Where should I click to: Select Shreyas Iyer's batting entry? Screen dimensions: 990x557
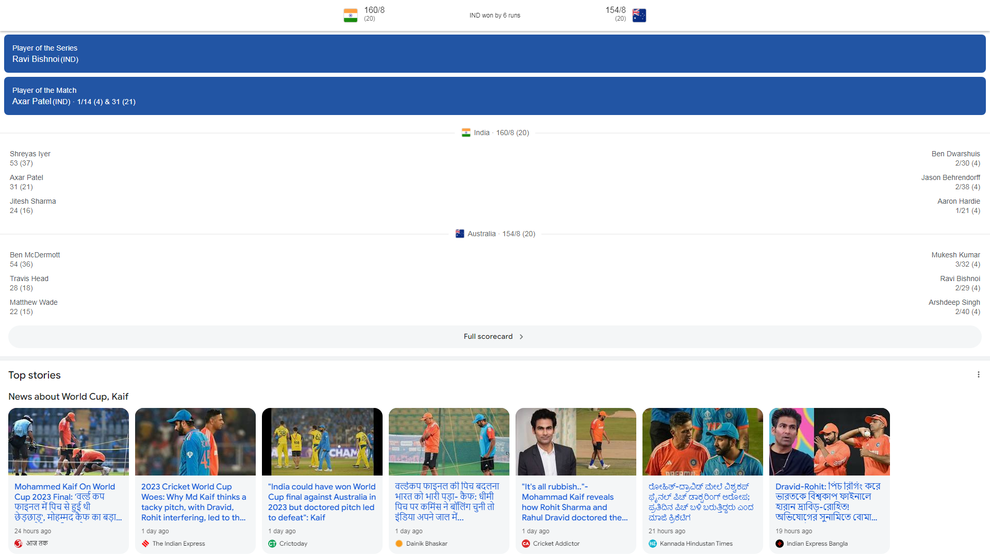(x=29, y=158)
